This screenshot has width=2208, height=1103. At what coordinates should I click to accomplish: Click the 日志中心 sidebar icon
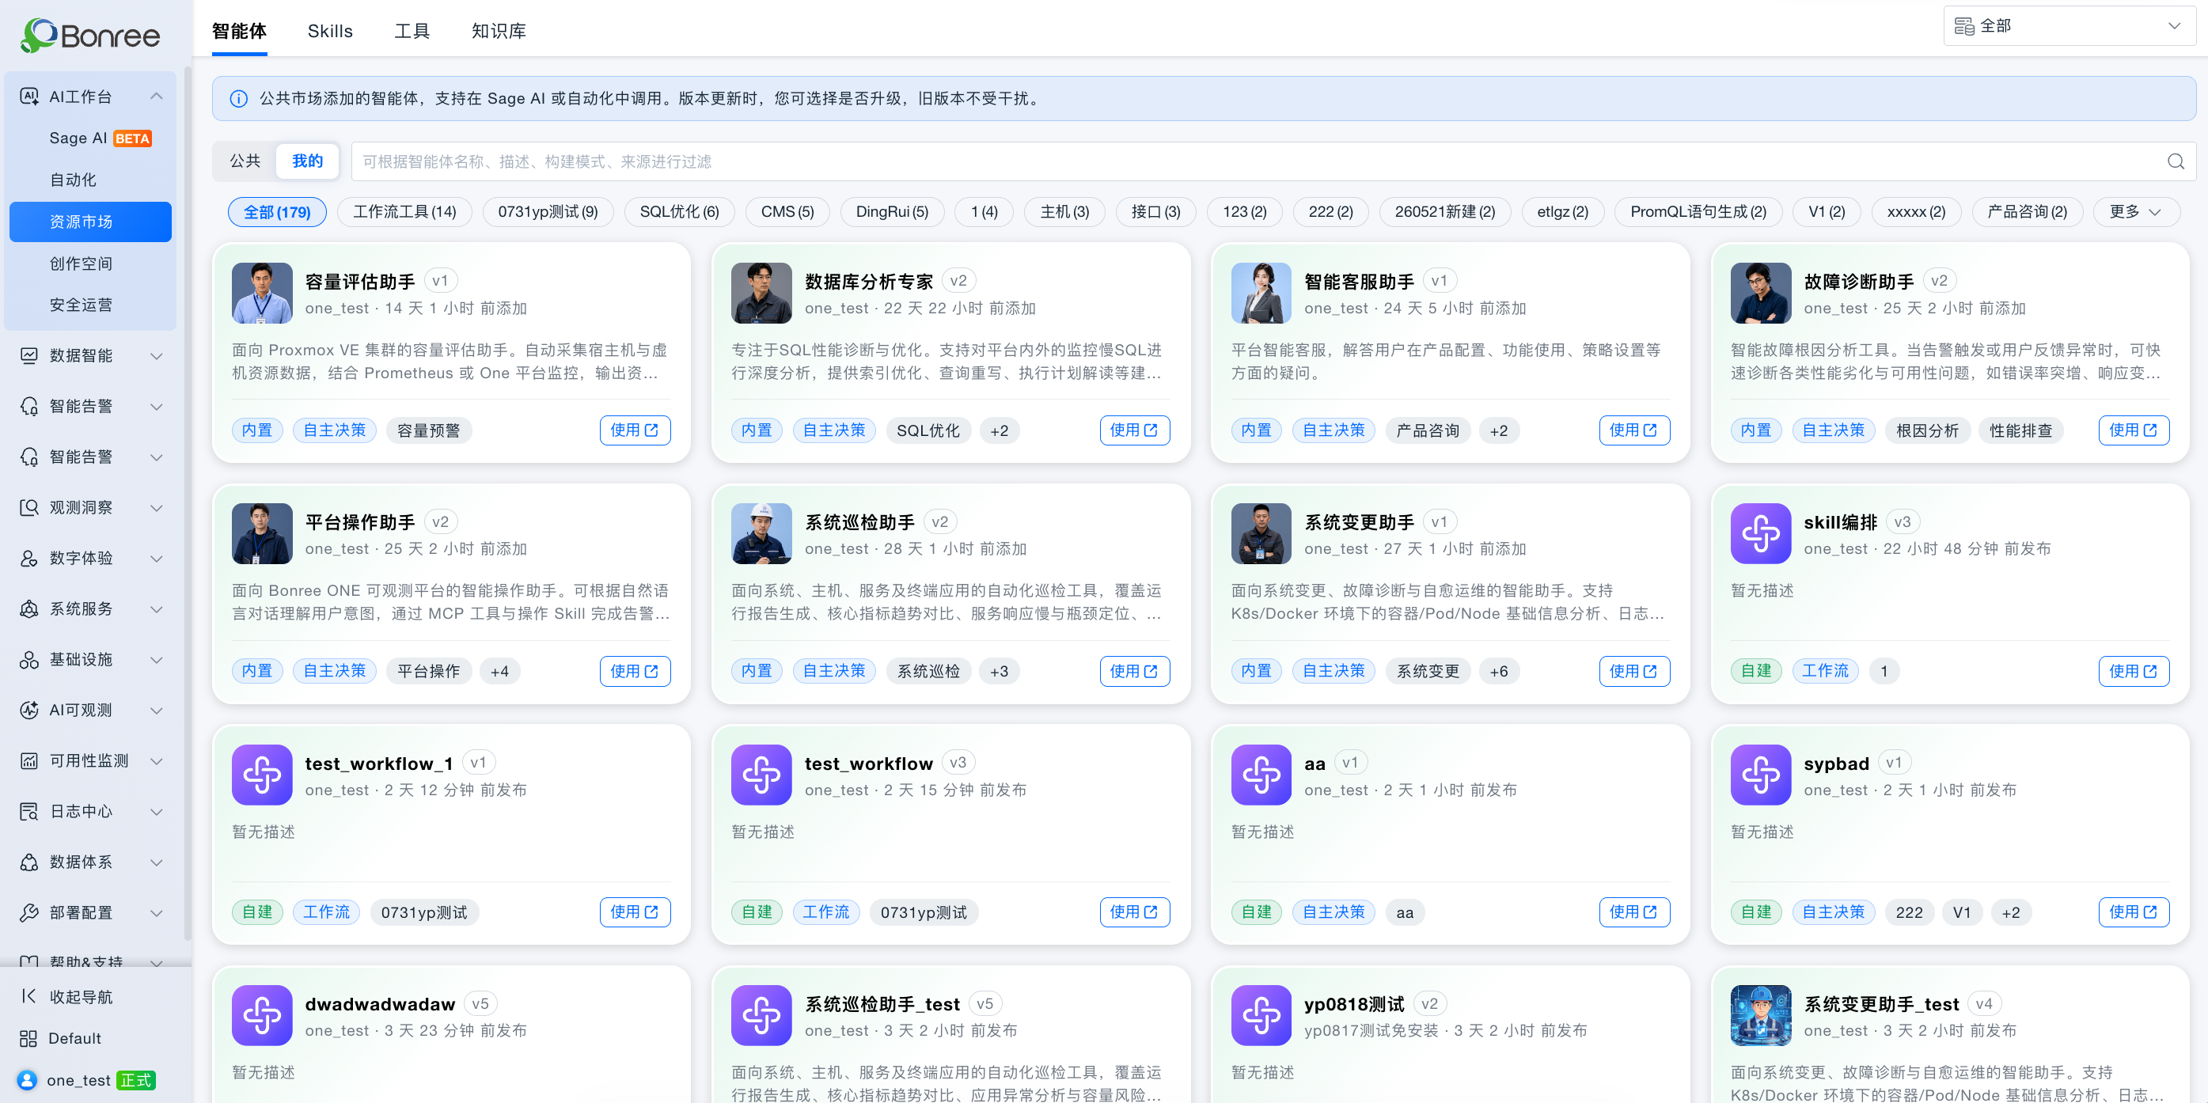(29, 811)
